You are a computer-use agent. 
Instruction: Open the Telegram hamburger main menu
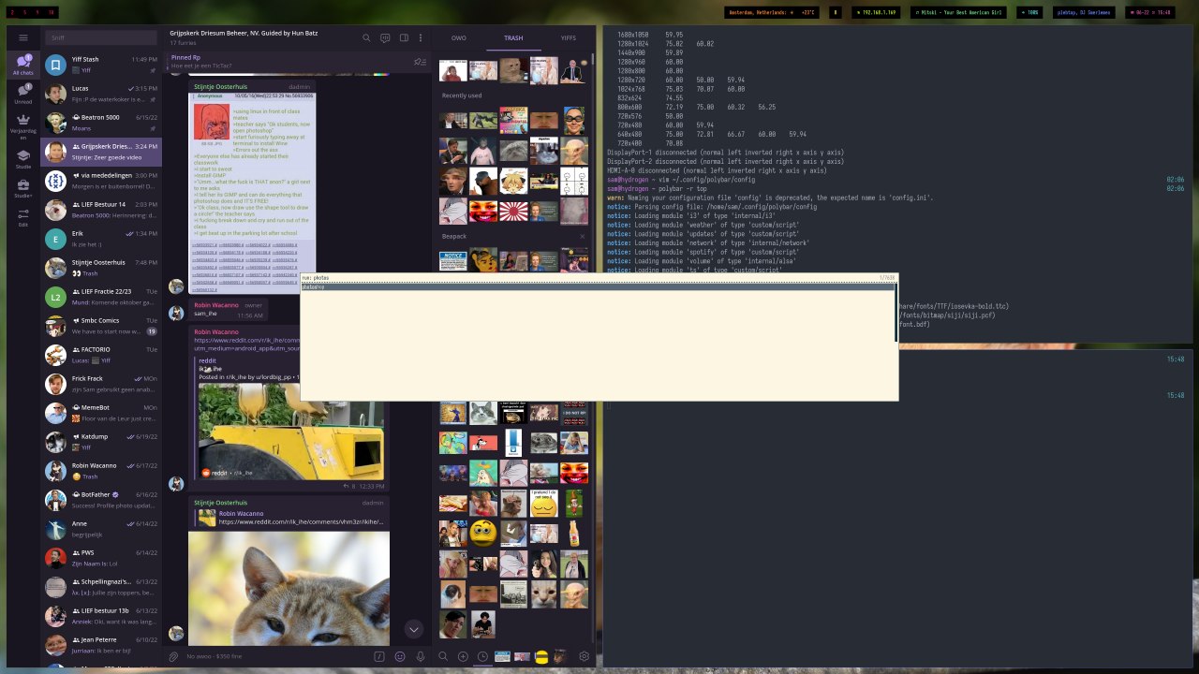pyautogui.click(x=22, y=38)
